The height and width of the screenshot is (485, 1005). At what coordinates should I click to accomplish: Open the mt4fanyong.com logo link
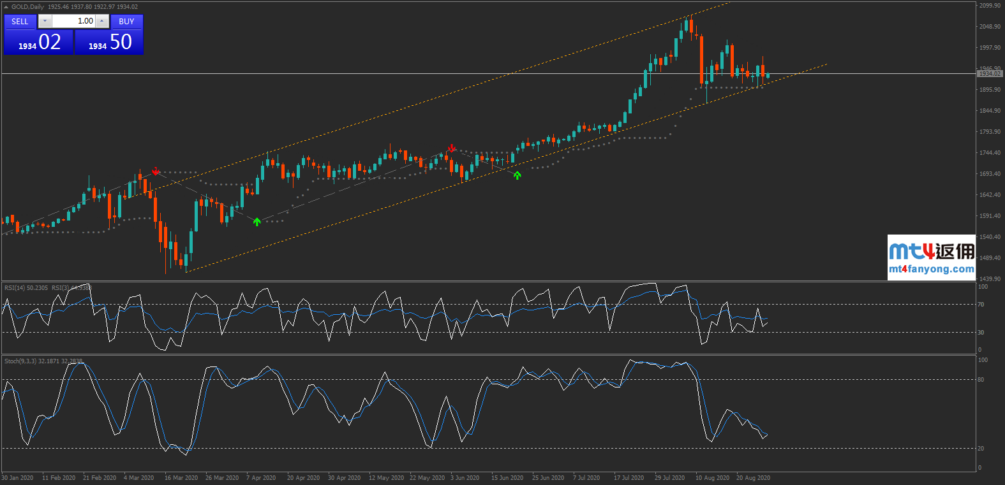click(x=931, y=257)
